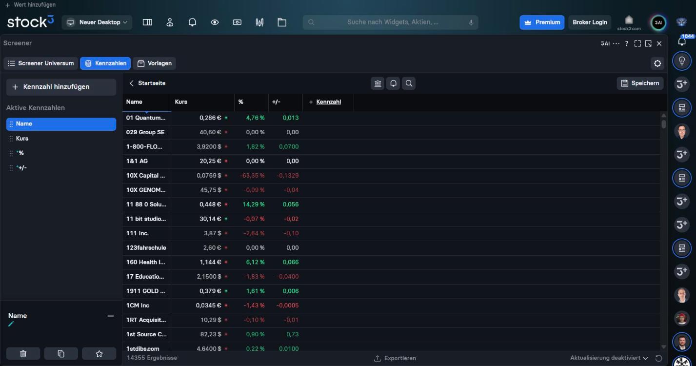Click the Broker Login button
Image resolution: width=696 pixels, height=366 pixels.
click(590, 22)
